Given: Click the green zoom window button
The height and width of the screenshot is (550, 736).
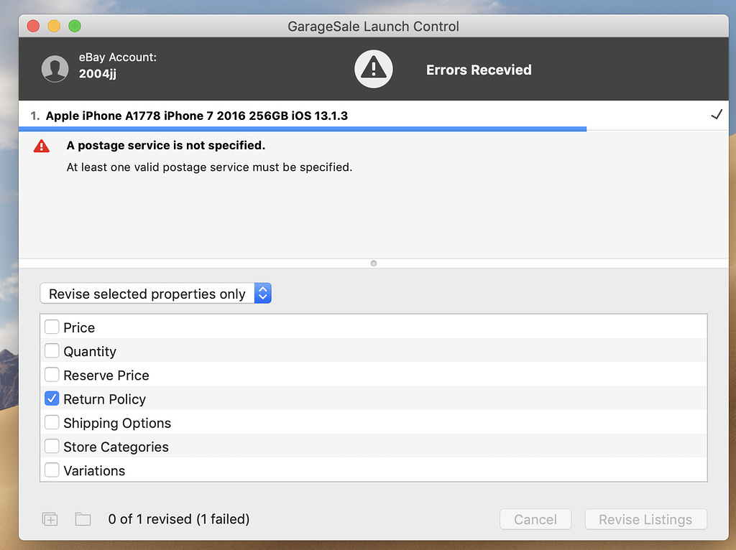Looking at the screenshot, I should click(75, 26).
